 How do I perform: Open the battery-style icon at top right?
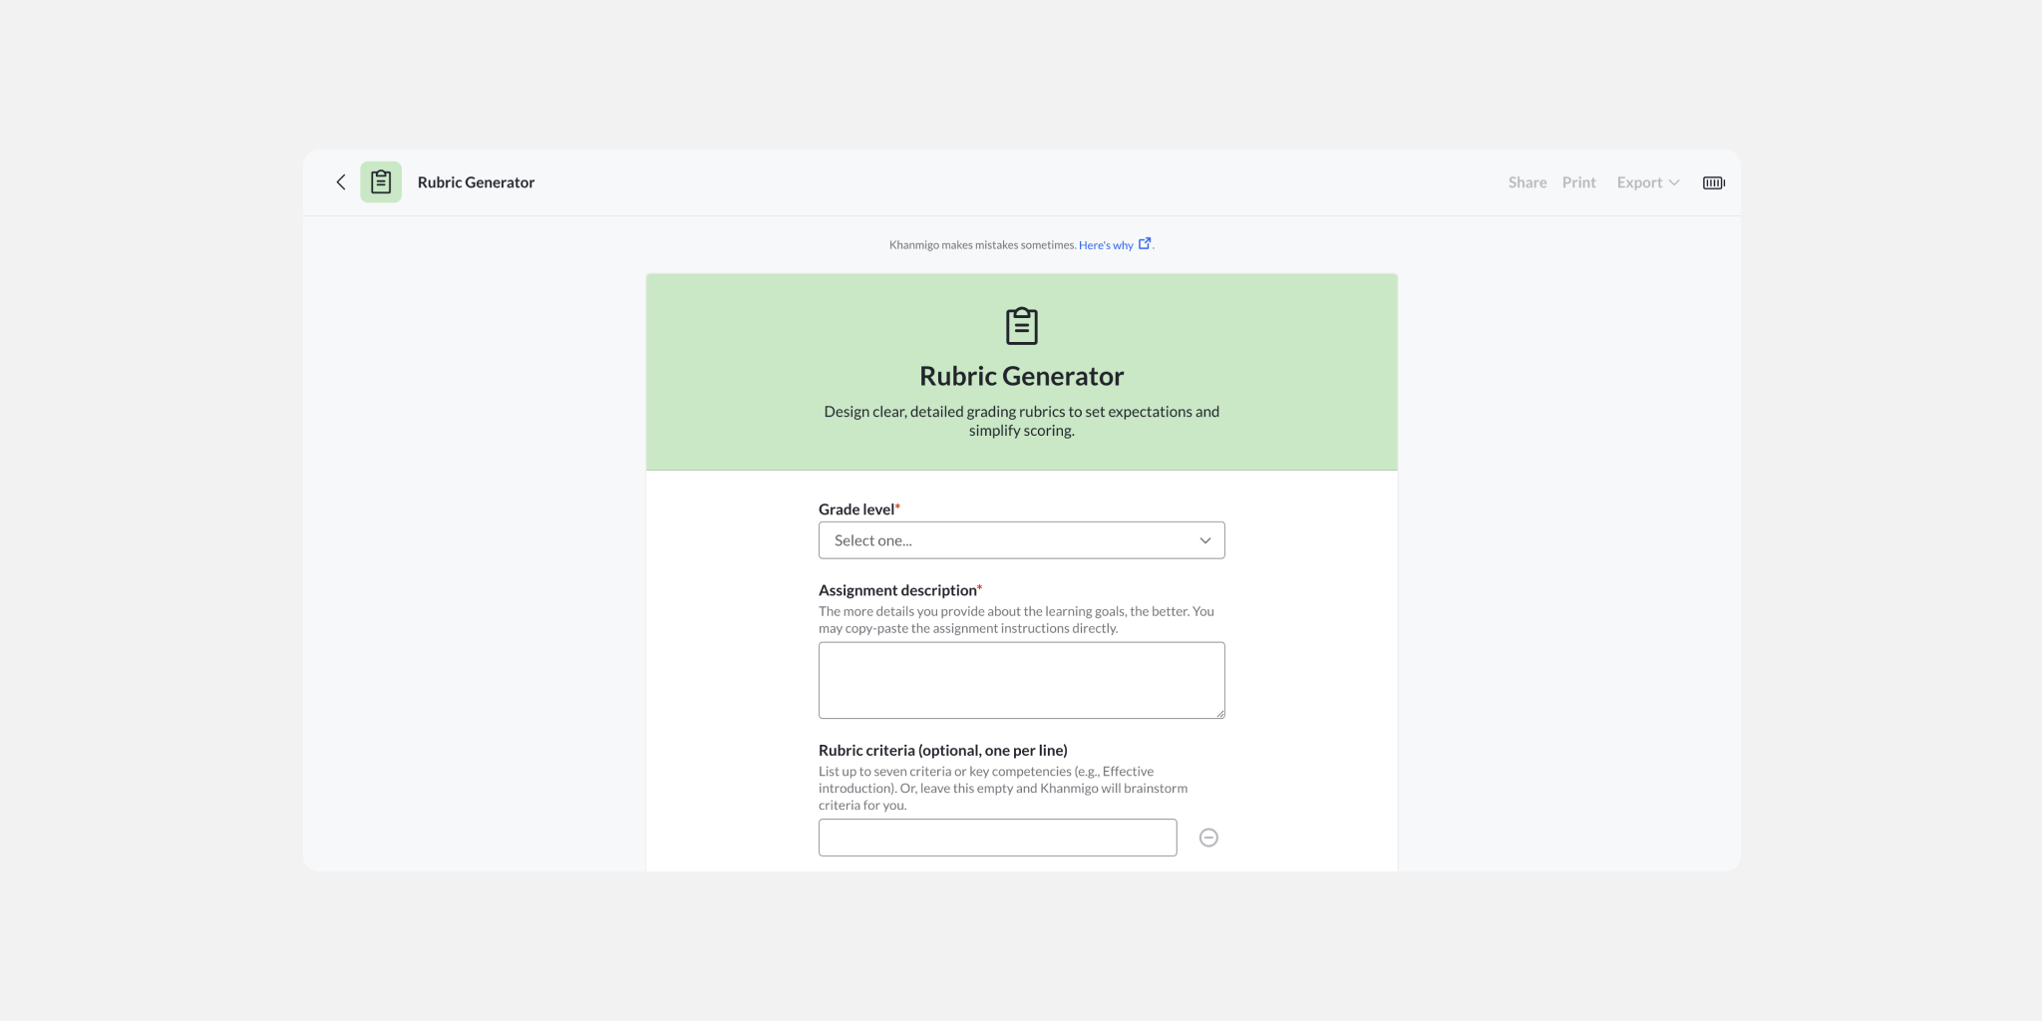(x=1713, y=182)
